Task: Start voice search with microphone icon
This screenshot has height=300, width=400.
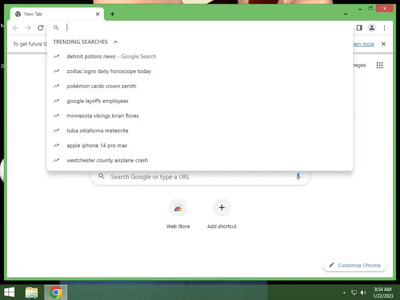Action: pyautogui.click(x=298, y=176)
